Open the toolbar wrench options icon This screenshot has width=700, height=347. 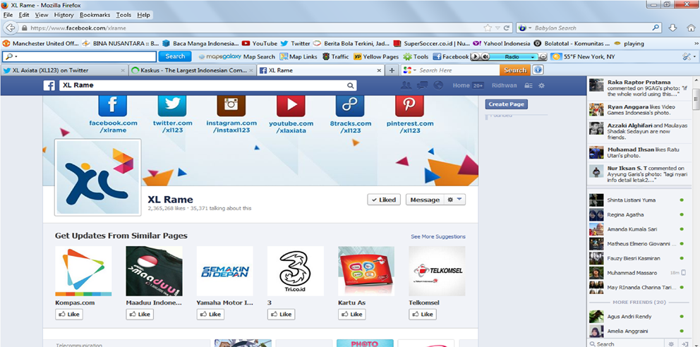(x=686, y=56)
